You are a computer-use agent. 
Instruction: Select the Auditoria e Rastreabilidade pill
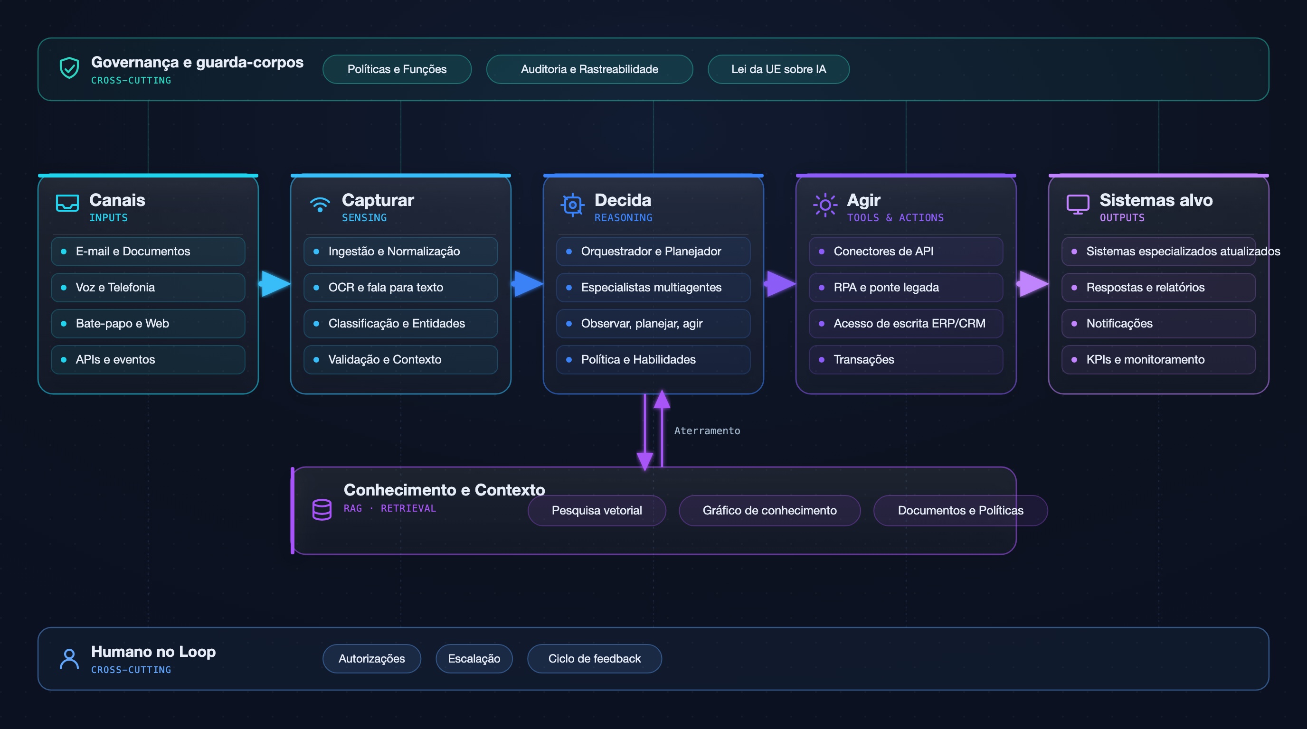589,69
